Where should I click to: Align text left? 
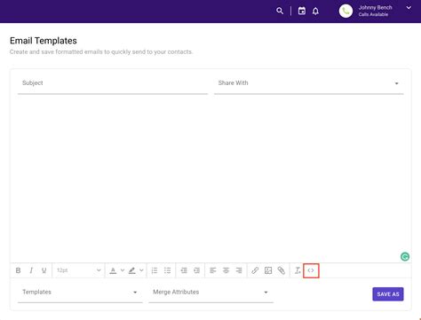coord(213,270)
